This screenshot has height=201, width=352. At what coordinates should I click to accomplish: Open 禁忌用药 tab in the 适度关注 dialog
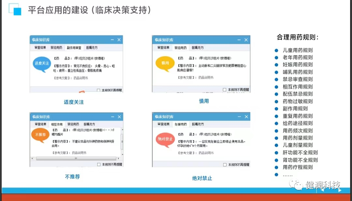(56, 48)
